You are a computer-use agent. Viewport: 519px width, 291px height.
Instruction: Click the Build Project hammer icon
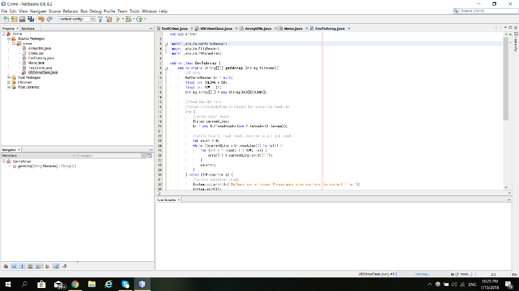(x=100, y=19)
